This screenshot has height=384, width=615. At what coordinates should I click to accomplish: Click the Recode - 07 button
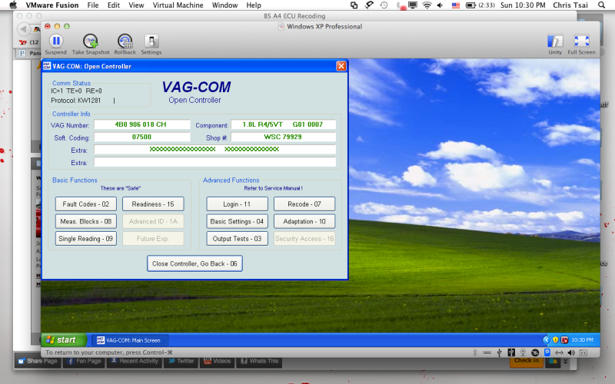pos(304,204)
